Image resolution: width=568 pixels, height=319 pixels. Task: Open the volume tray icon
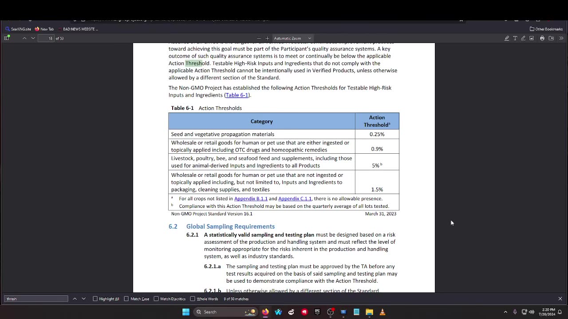coord(532,312)
